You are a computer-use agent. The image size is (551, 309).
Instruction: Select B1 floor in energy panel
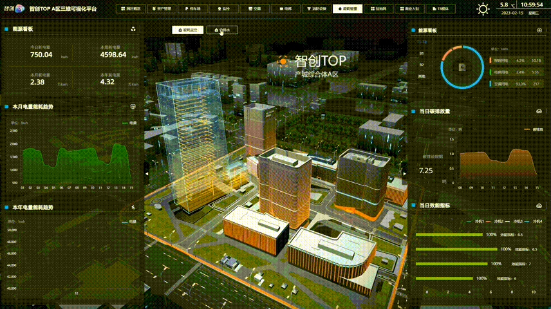tap(422, 53)
